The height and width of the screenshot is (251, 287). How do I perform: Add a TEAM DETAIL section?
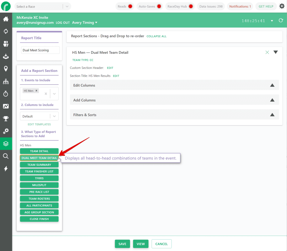coord(39,151)
